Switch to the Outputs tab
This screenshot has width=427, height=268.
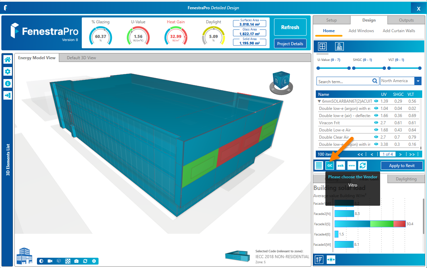click(x=406, y=20)
